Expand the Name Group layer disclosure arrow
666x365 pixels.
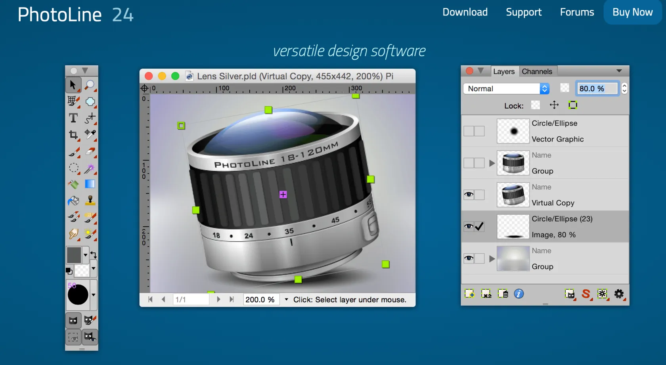click(x=492, y=163)
